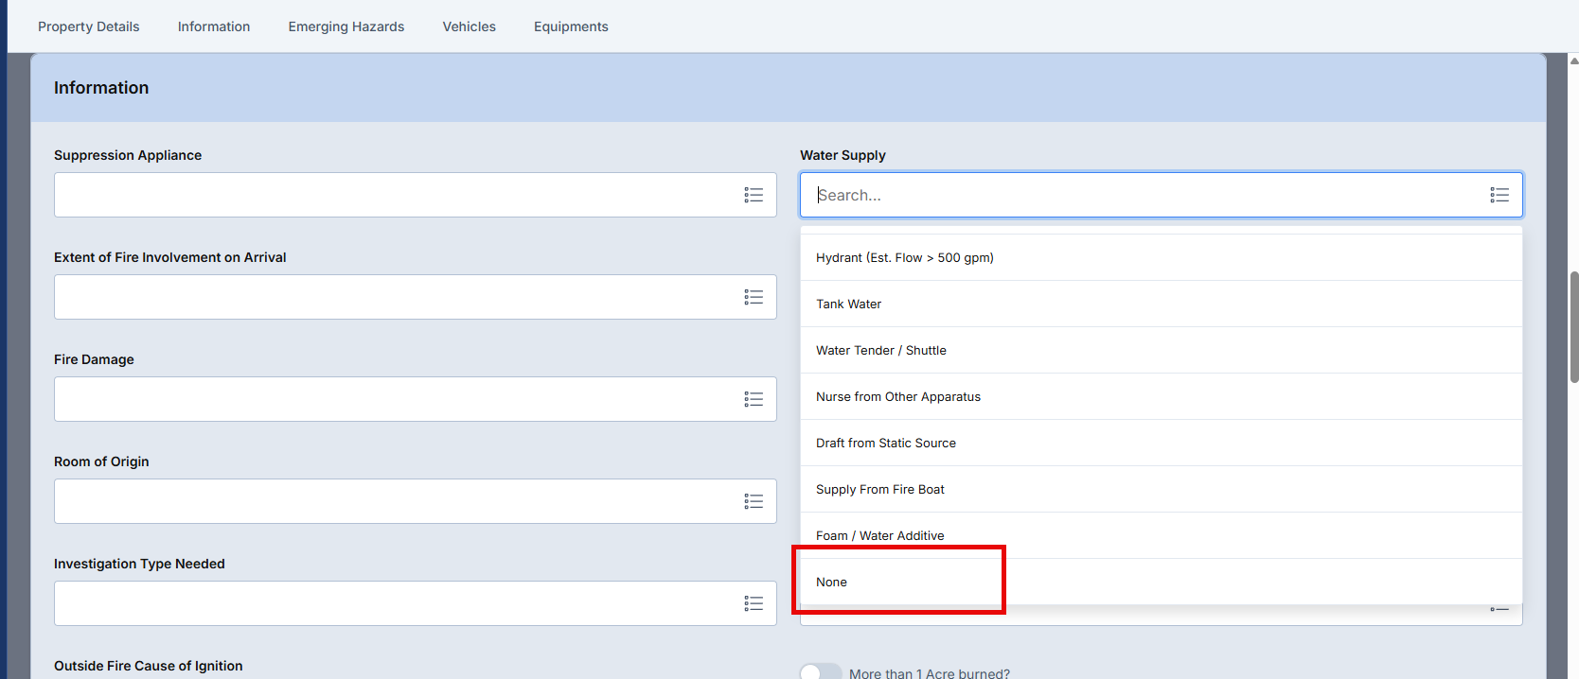
Task: Open the Suppression Appliance dropdown
Action: [x=398, y=195]
